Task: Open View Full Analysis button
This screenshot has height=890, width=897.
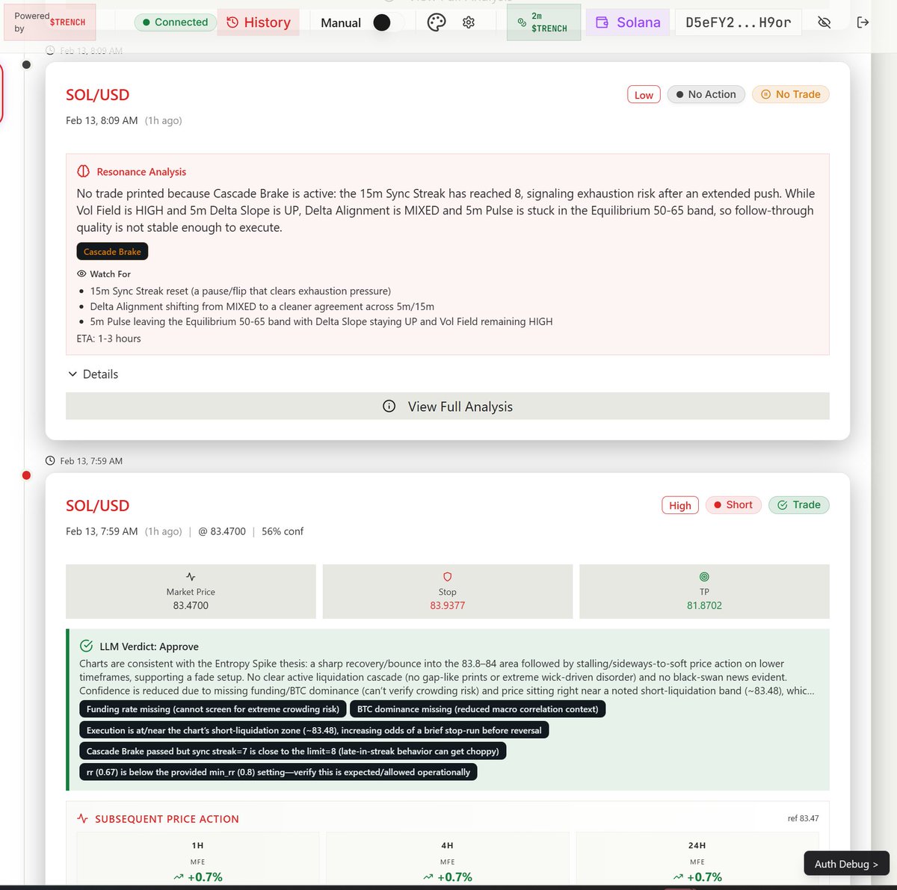Action: click(448, 407)
